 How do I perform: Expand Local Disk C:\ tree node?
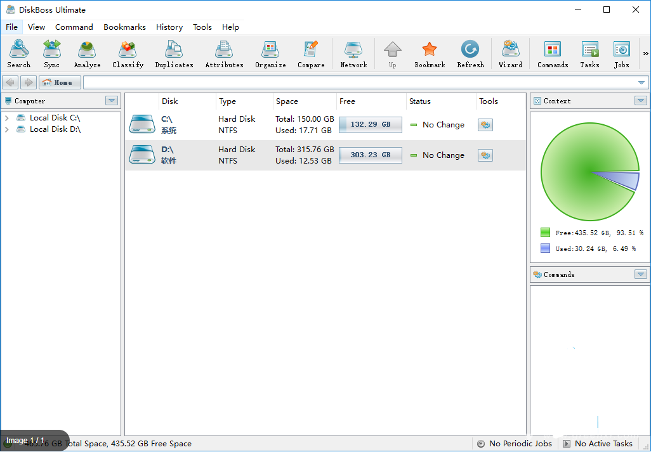[7, 118]
